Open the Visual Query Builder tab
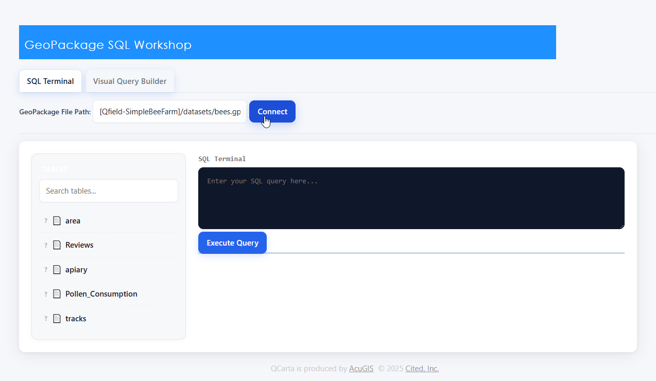The image size is (656, 381). click(x=130, y=81)
